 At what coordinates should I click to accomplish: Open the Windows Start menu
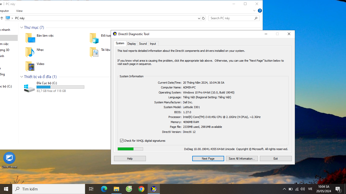point(6,189)
